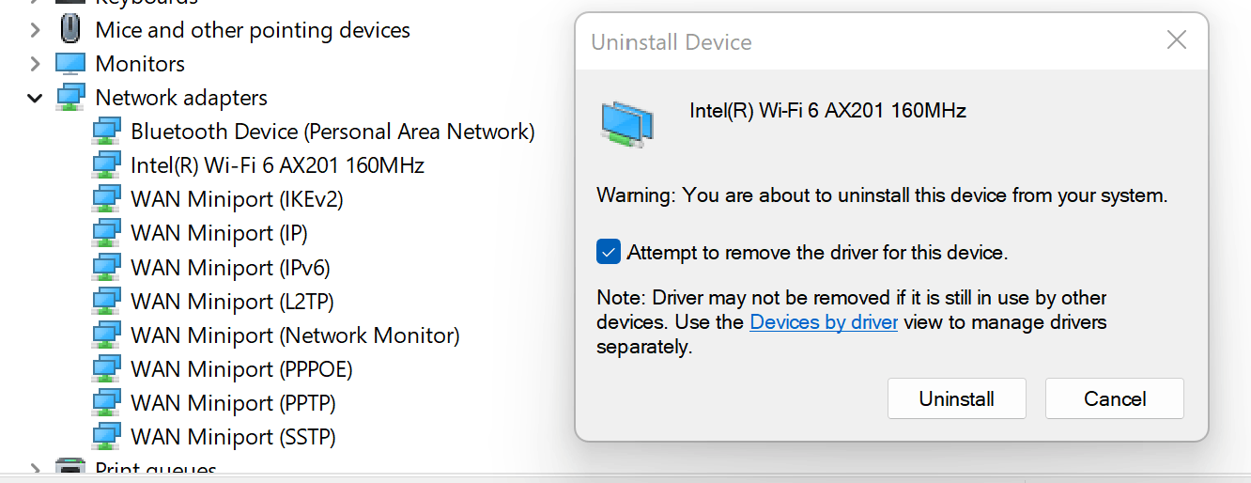Open the Devices by driver link
The height and width of the screenshot is (483, 1251).
824,322
